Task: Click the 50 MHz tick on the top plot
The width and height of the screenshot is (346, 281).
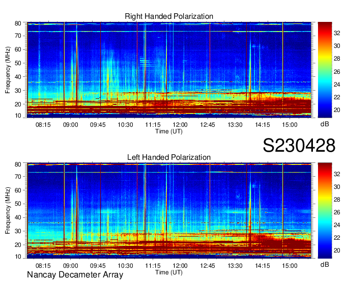Action: 18,63
